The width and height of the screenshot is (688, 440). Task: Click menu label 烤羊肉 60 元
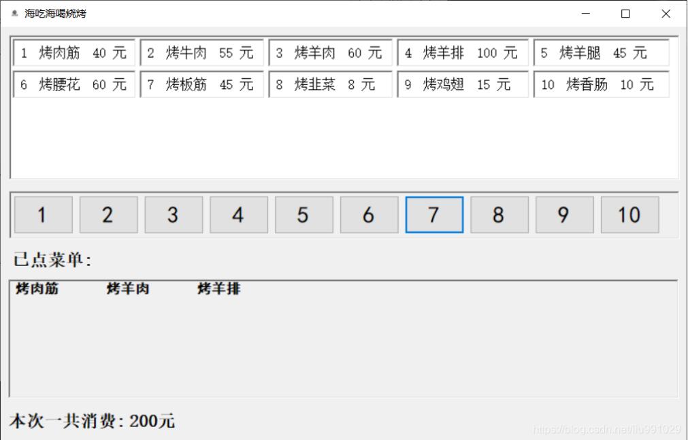pyautogui.click(x=330, y=52)
